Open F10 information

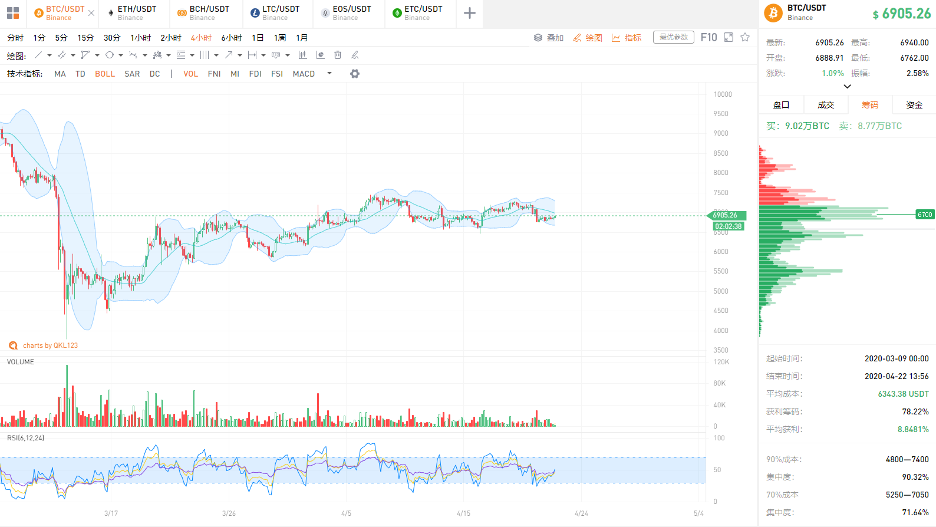click(708, 37)
